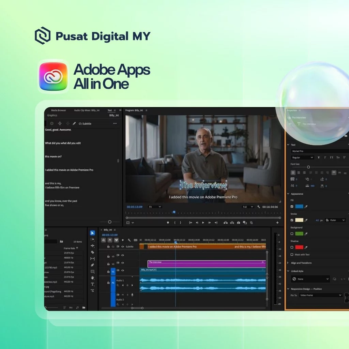Toggle the Fill checkbox in Appearance
Image resolution: width=349 pixels, height=349 pixels.
pyautogui.click(x=292, y=207)
